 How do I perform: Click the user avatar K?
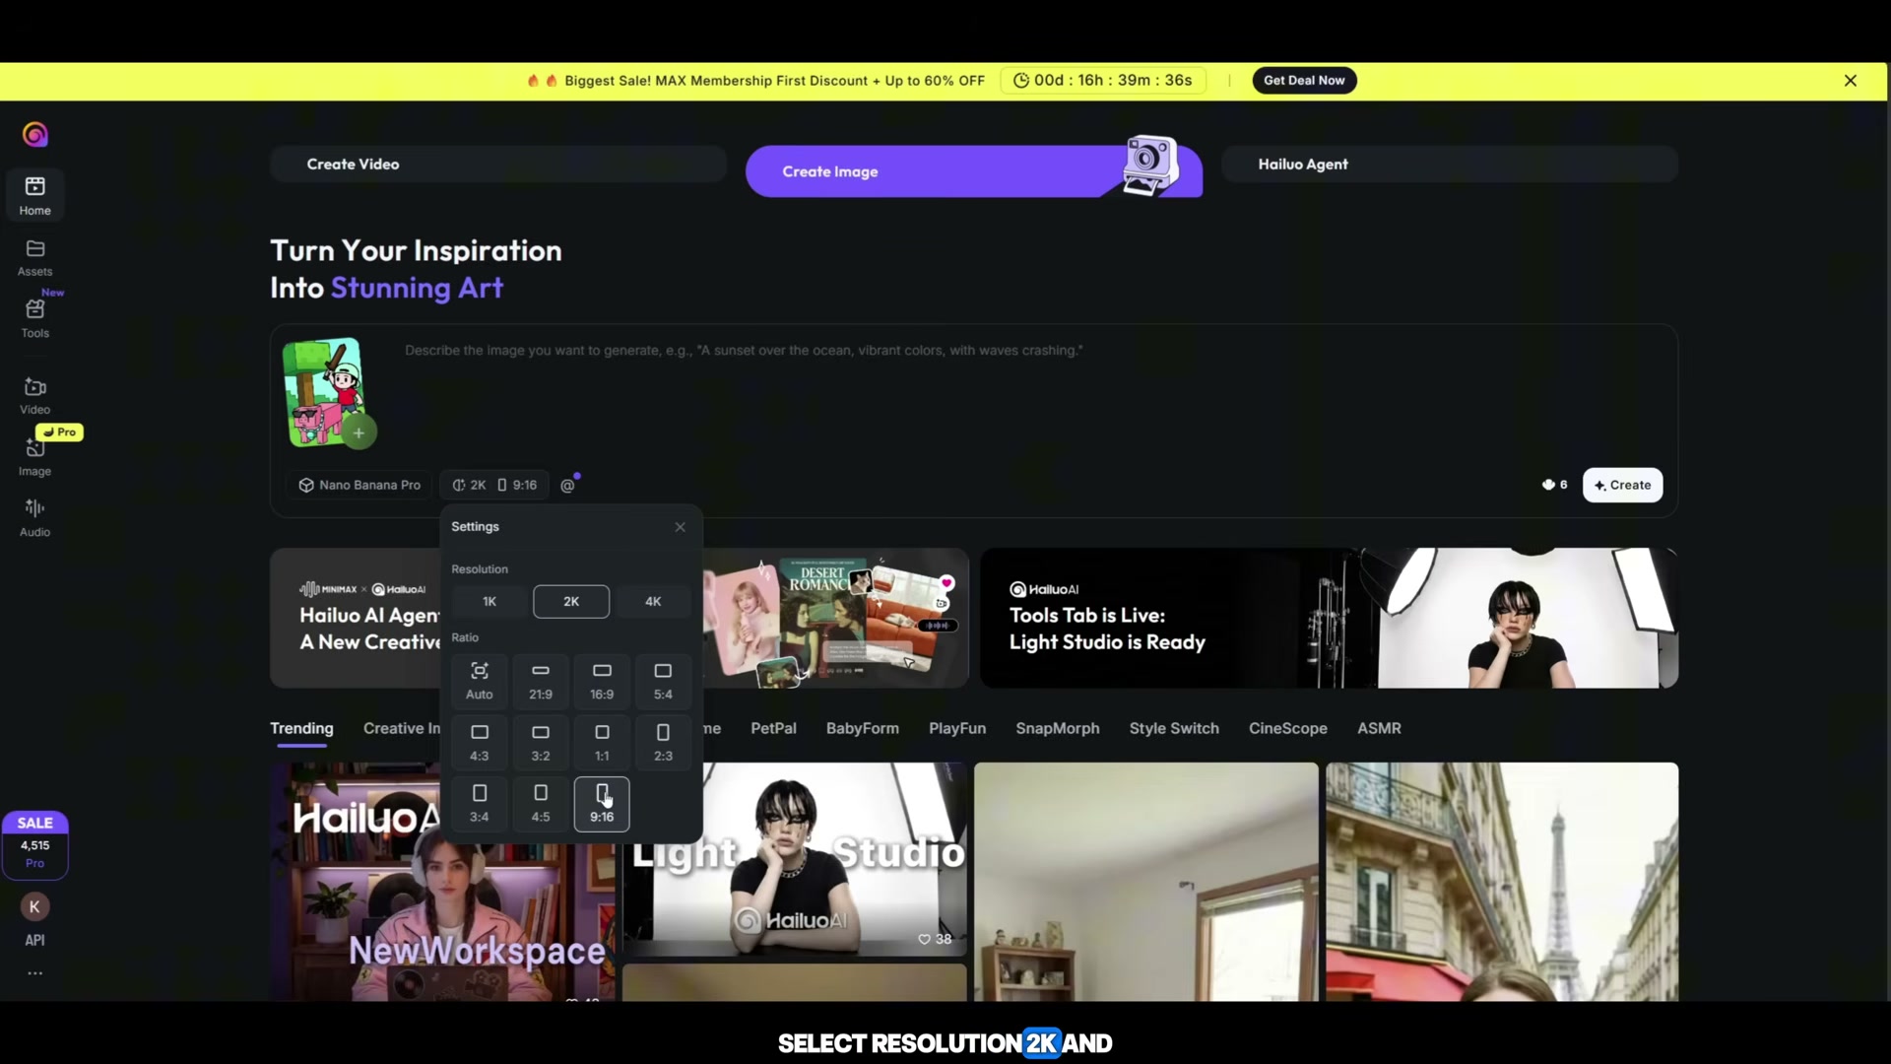point(35,906)
